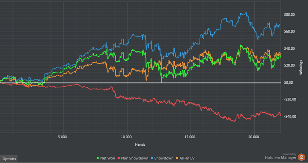The width and height of the screenshot is (308, 163).
Task: Toggle the Non Showdown legend entry
Action: click(133, 158)
